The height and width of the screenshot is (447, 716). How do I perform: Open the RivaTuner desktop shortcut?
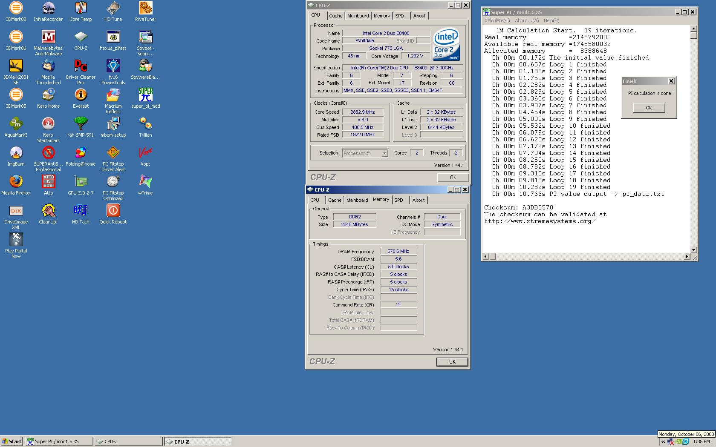[x=145, y=11]
